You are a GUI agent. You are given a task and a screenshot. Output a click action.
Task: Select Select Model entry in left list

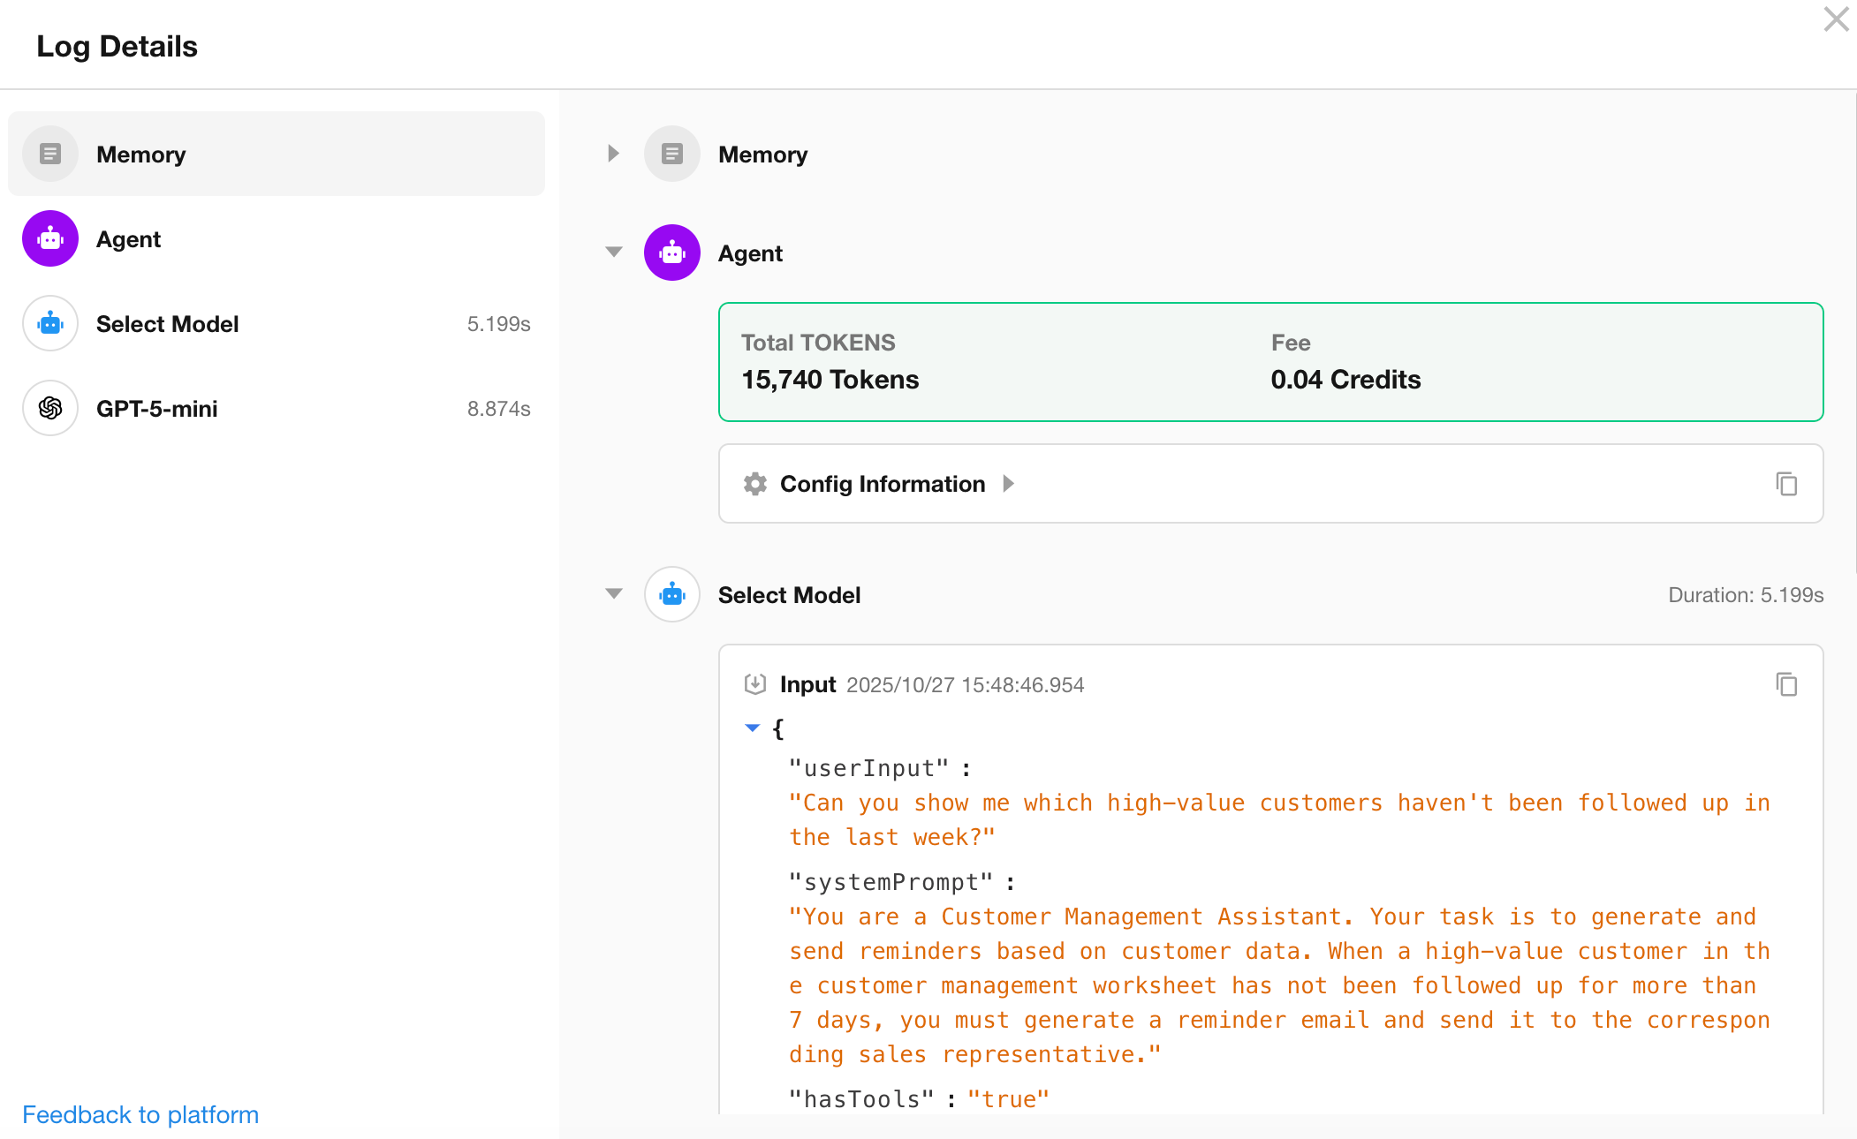276,323
